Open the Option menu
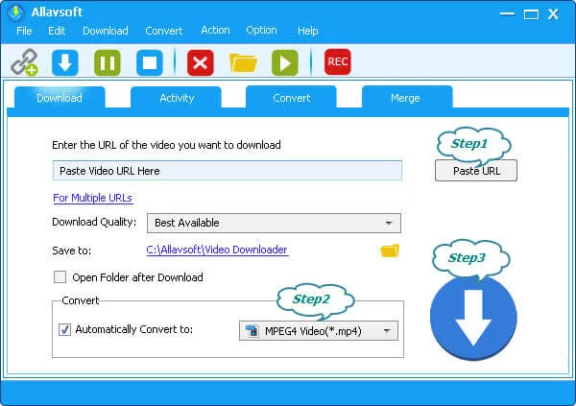Image resolution: width=576 pixels, height=406 pixels. pyautogui.click(x=261, y=31)
